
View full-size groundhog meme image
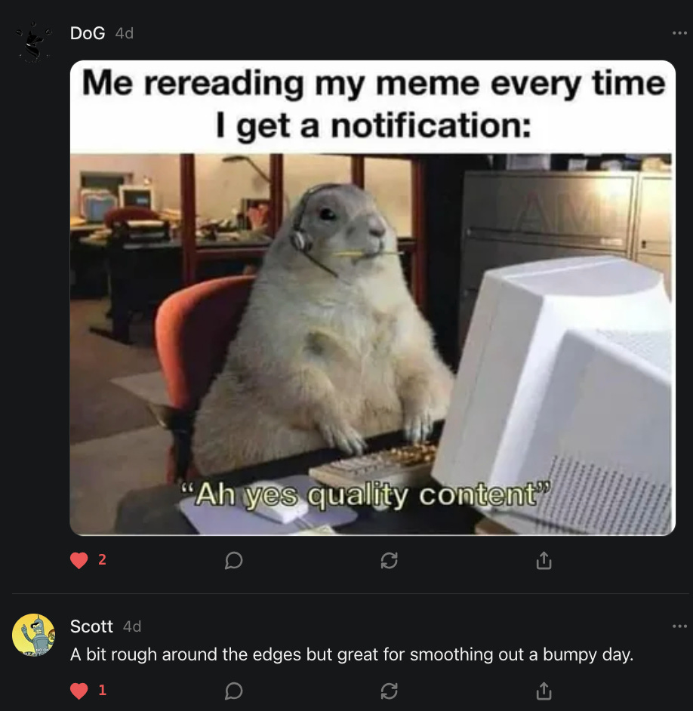coord(372,298)
